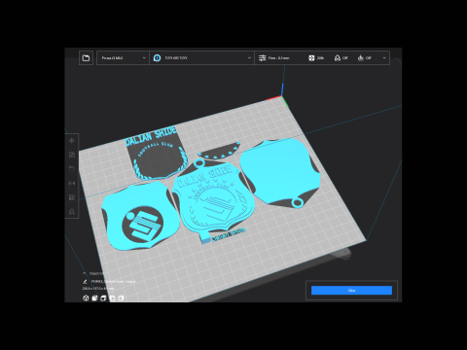Expand the print settings panel arrow

tap(384, 58)
